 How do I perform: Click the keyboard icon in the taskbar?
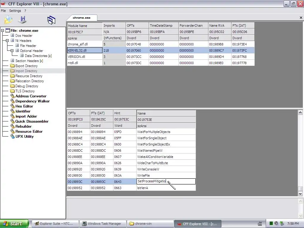click(260, 224)
